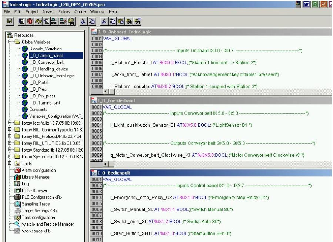Expand the library Standard.lib node

pyautogui.click(x=10, y=150)
